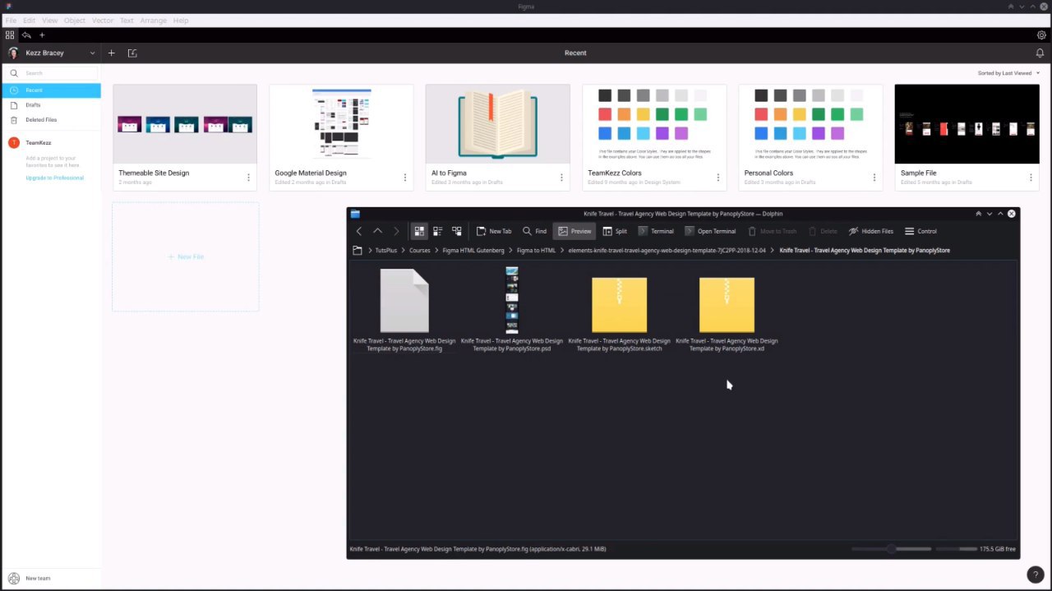
Task: Expand breadcrumb arrow before TutsPlus
Action: 370,250
